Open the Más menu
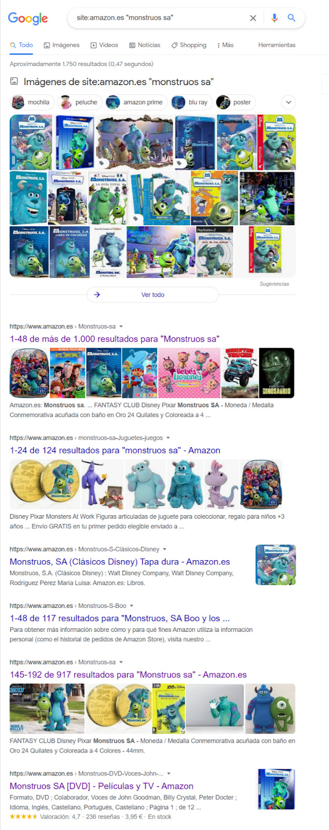Screen dimensions: 329x830 pyautogui.click(x=225, y=45)
